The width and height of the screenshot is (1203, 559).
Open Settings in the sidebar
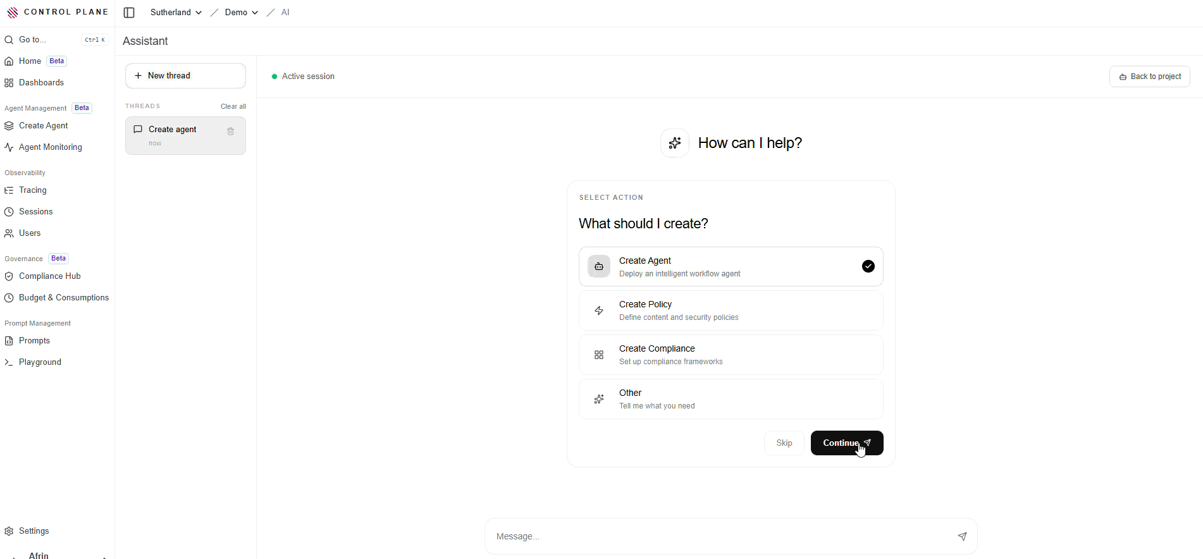34,531
